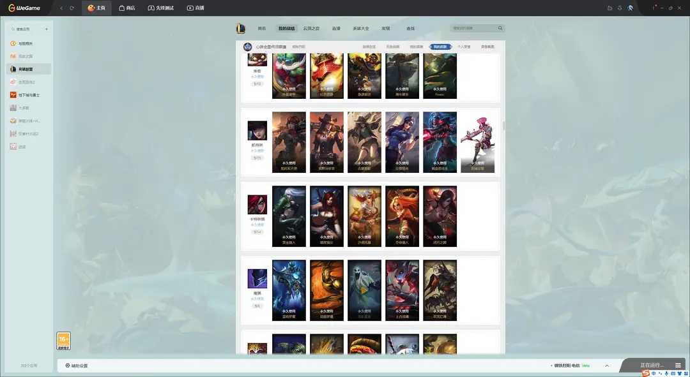Click the Sogou input method tray icon
The height and width of the screenshot is (377, 690).
[645, 373]
